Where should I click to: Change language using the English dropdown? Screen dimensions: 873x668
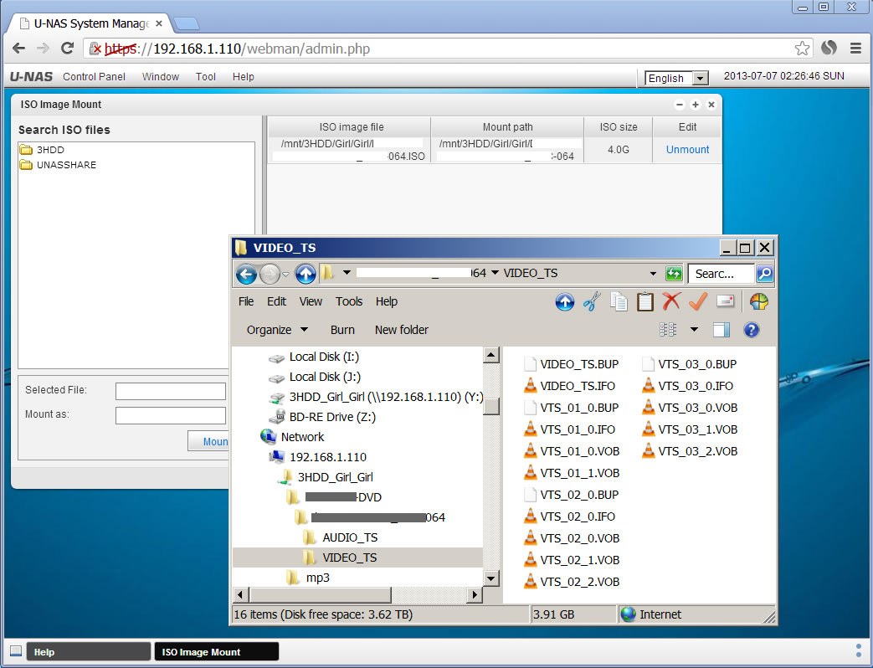675,77
